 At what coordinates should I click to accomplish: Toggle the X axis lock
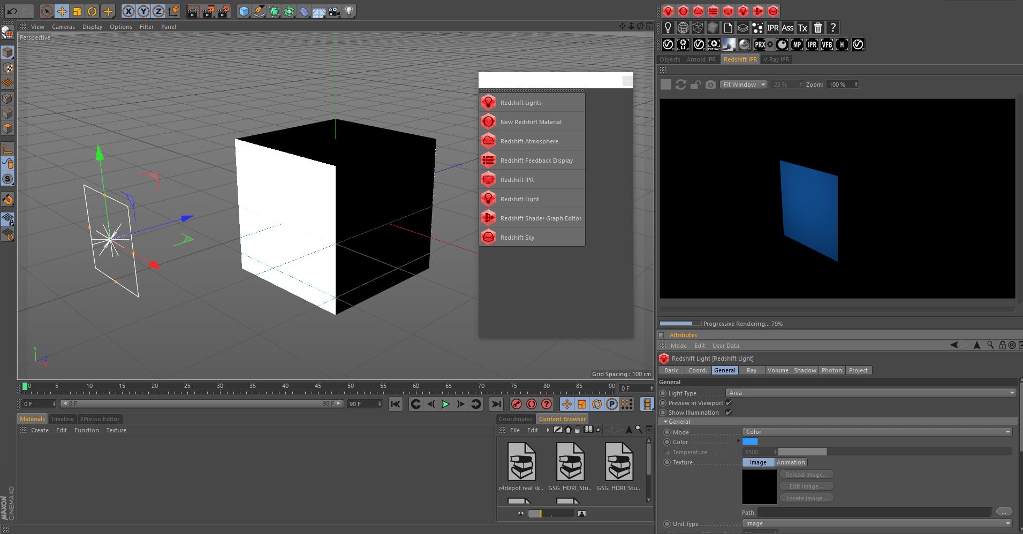pyautogui.click(x=128, y=11)
